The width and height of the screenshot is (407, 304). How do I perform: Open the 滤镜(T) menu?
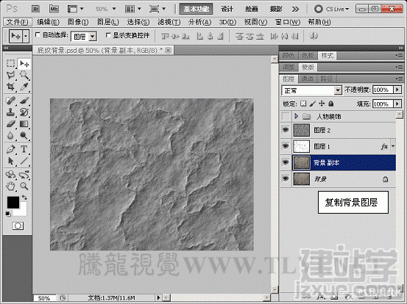(169, 22)
